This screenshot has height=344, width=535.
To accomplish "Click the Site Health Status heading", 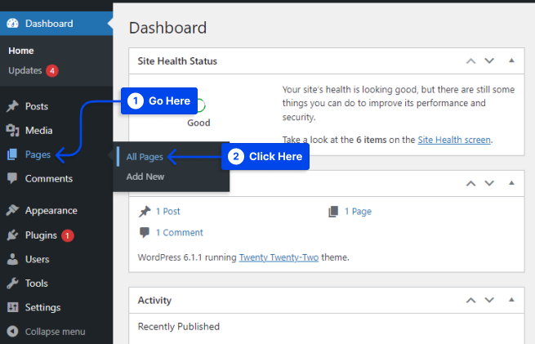I will [177, 61].
